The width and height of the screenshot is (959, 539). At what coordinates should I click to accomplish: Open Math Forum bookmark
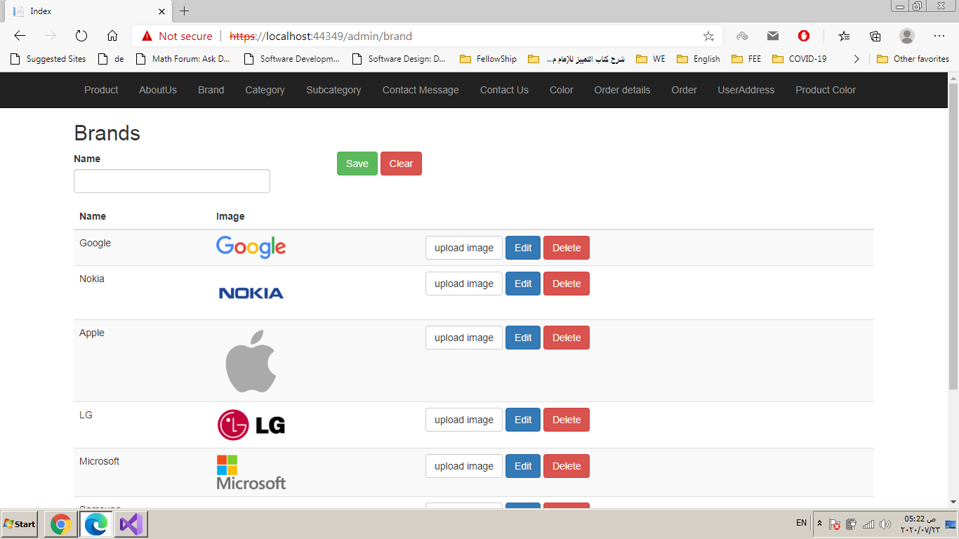(x=183, y=59)
